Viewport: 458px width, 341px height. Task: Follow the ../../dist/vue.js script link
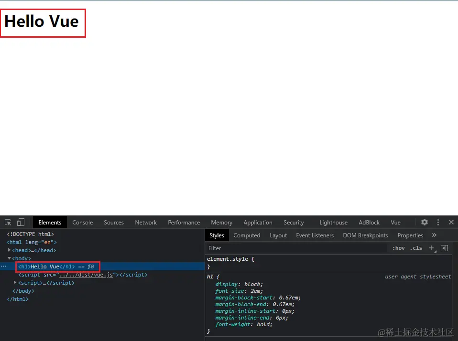click(86, 275)
